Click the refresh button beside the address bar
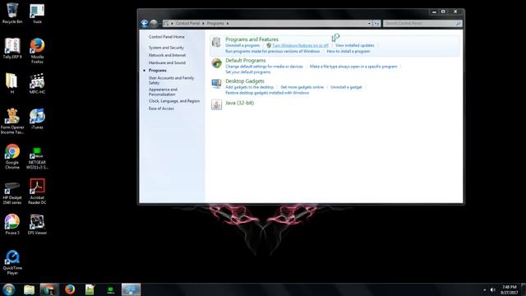The width and height of the screenshot is (526, 296). (376, 24)
